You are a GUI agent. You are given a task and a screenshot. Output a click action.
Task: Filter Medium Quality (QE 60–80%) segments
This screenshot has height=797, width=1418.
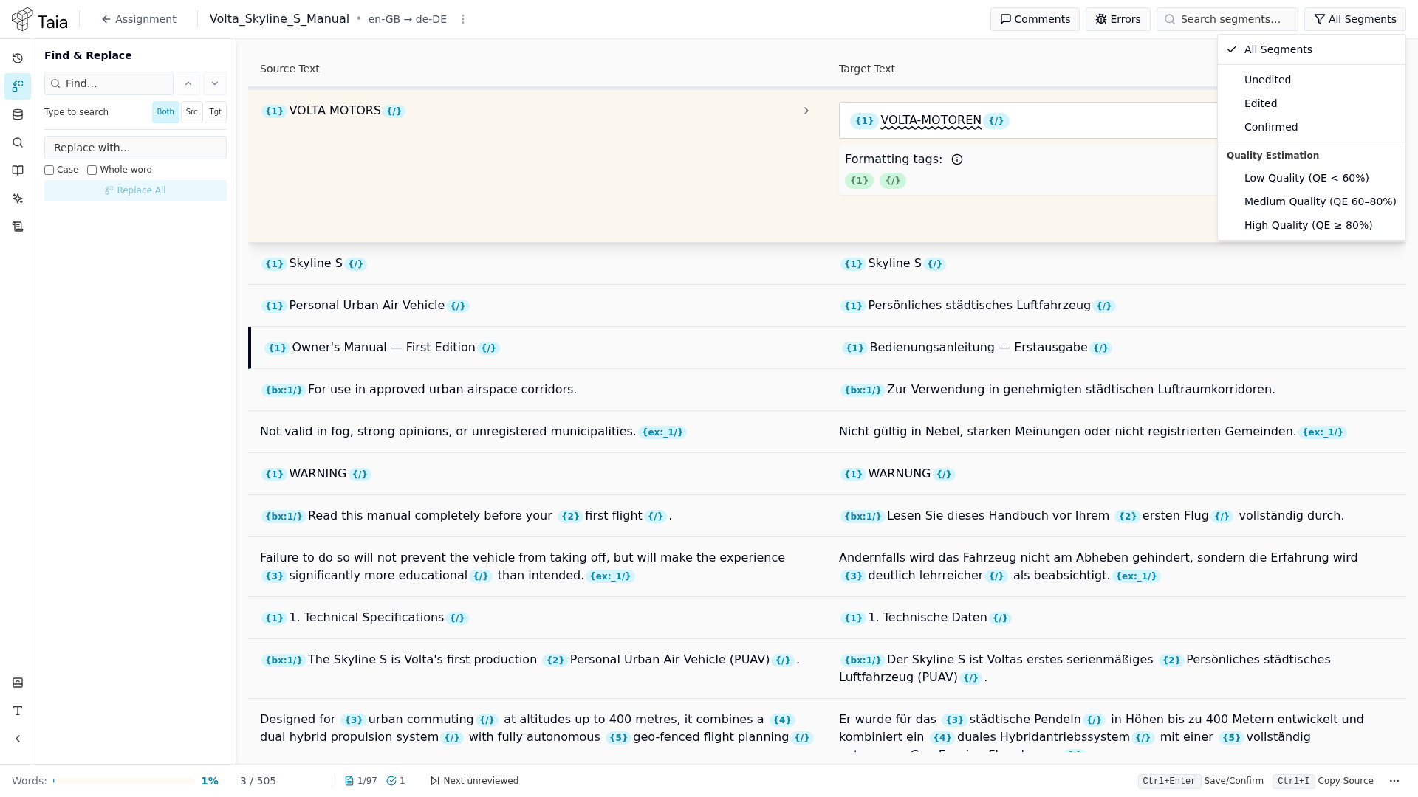(1312, 201)
